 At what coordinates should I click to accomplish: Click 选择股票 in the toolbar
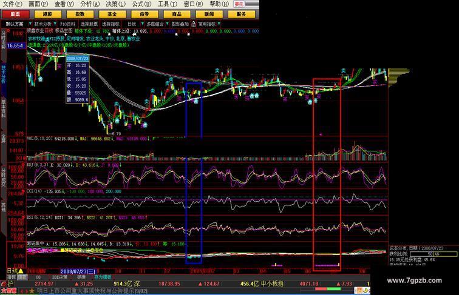pyautogui.click(x=89, y=24)
